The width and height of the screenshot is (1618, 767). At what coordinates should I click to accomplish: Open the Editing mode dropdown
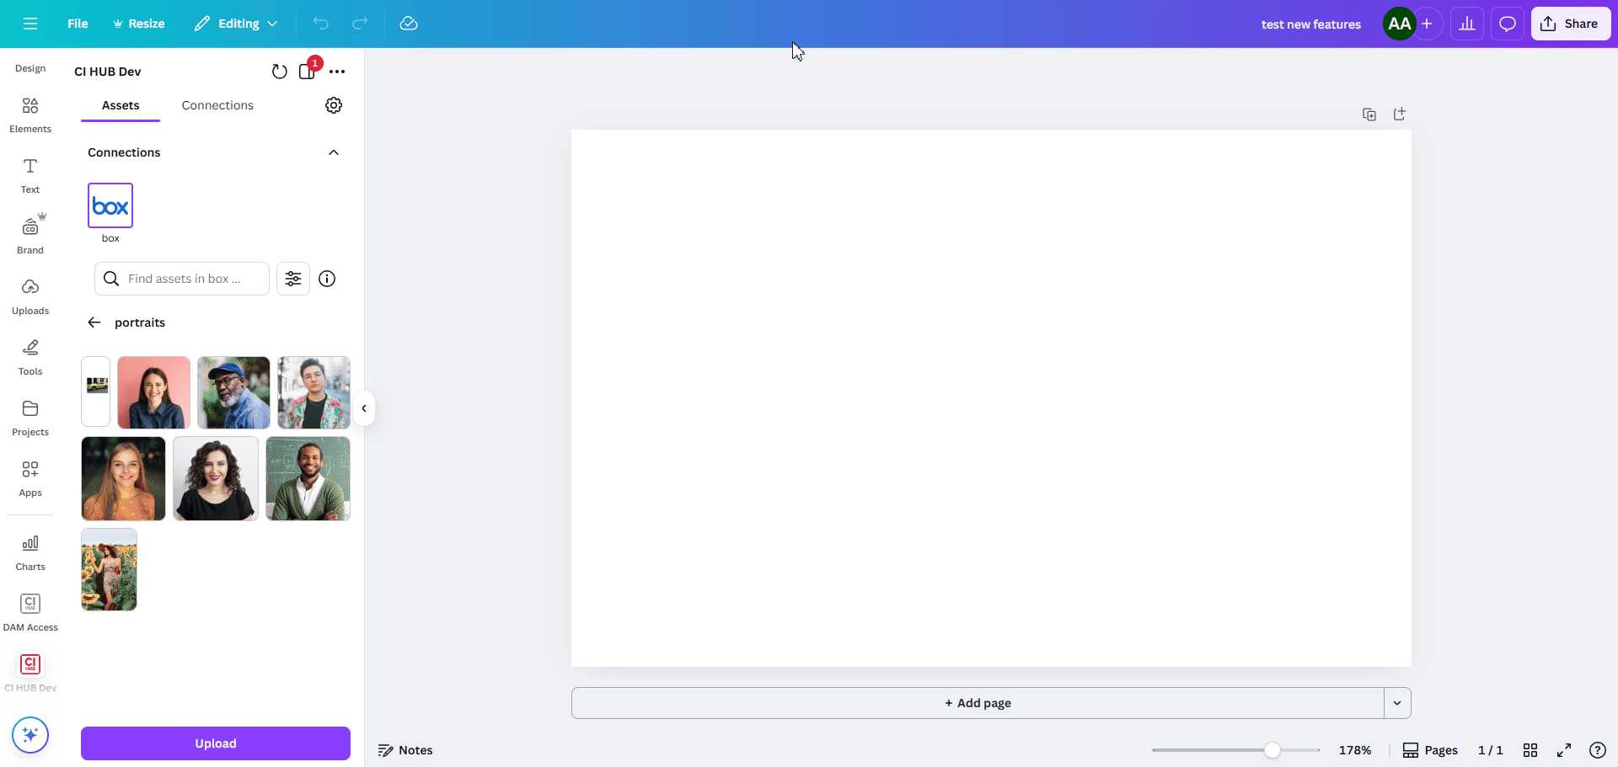[x=236, y=24]
